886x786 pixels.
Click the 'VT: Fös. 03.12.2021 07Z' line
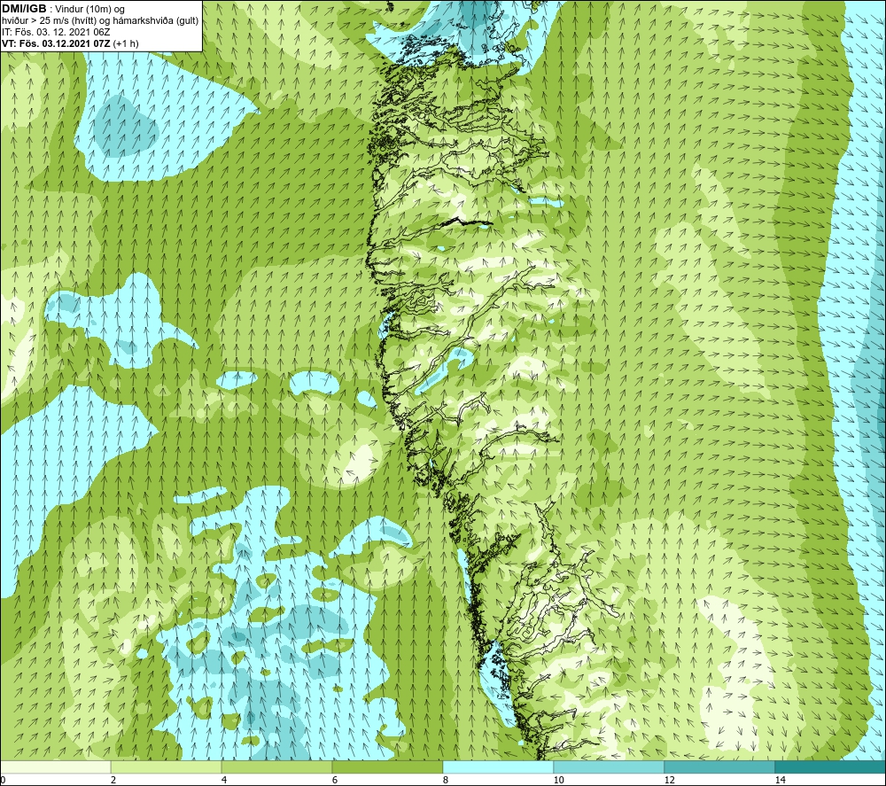coord(70,43)
